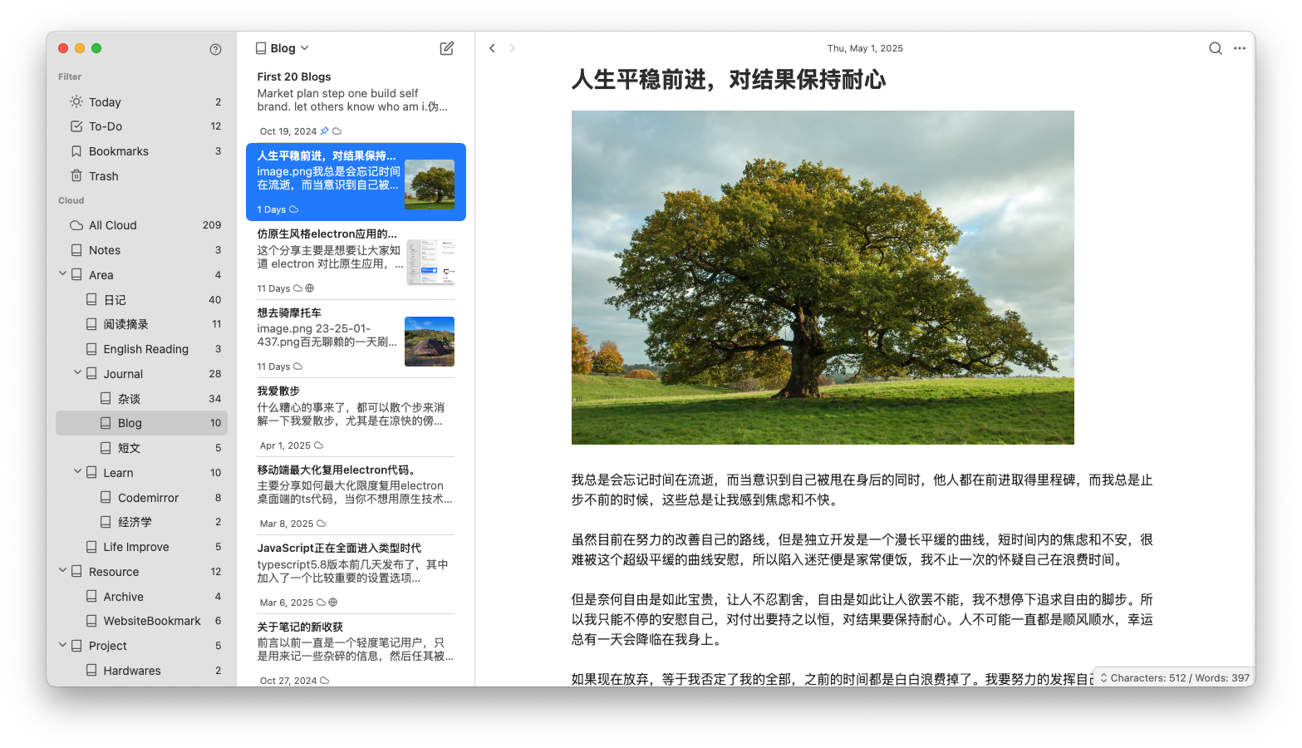Create a new note with compose icon

tap(446, 48)
